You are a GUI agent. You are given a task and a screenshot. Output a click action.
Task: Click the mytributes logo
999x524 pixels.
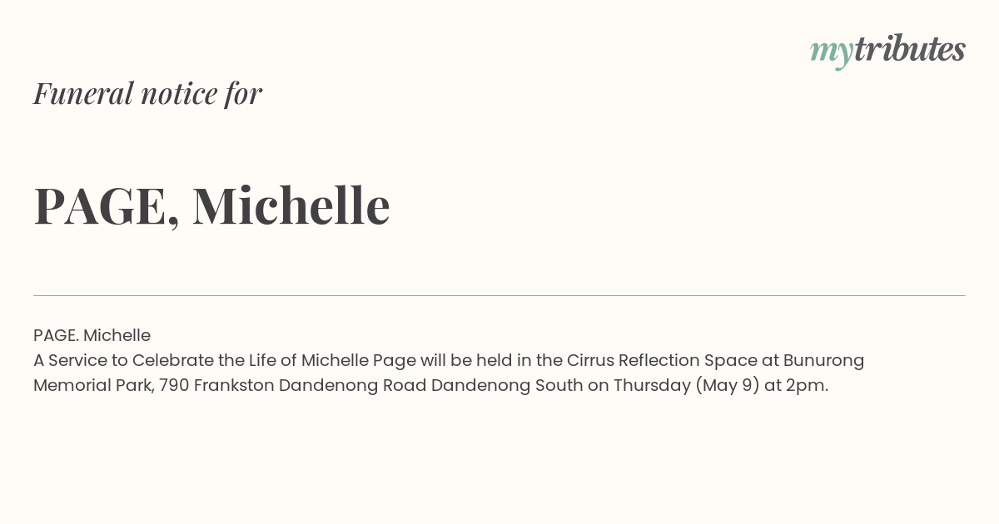(887, 51)
